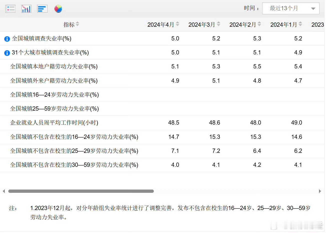
Task: Click the 4.2 value for ages 30—59
Action: click(257, 165)
